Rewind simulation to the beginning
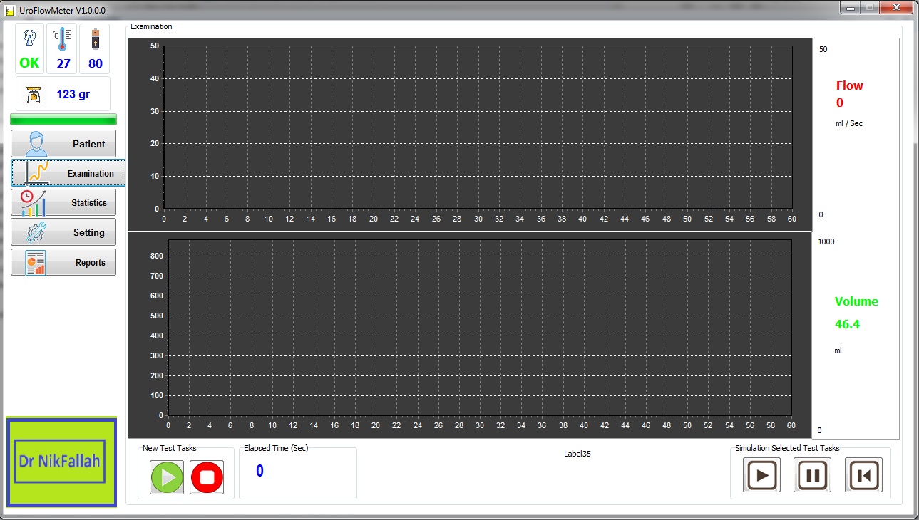The width and height of the screenshot is (919, 520). [x=863, y=475]
